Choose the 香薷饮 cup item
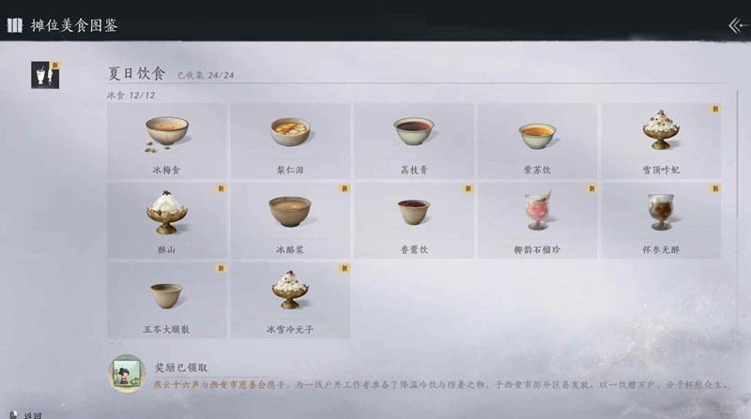The width and height of the screenshot is (751, 419). click(x=414, y=220)
